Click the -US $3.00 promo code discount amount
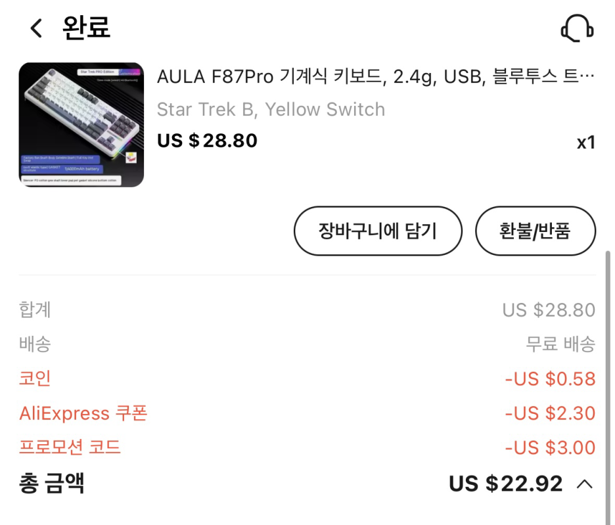The image size is (615, 525). pyautogui.click(x=550, y=448)
